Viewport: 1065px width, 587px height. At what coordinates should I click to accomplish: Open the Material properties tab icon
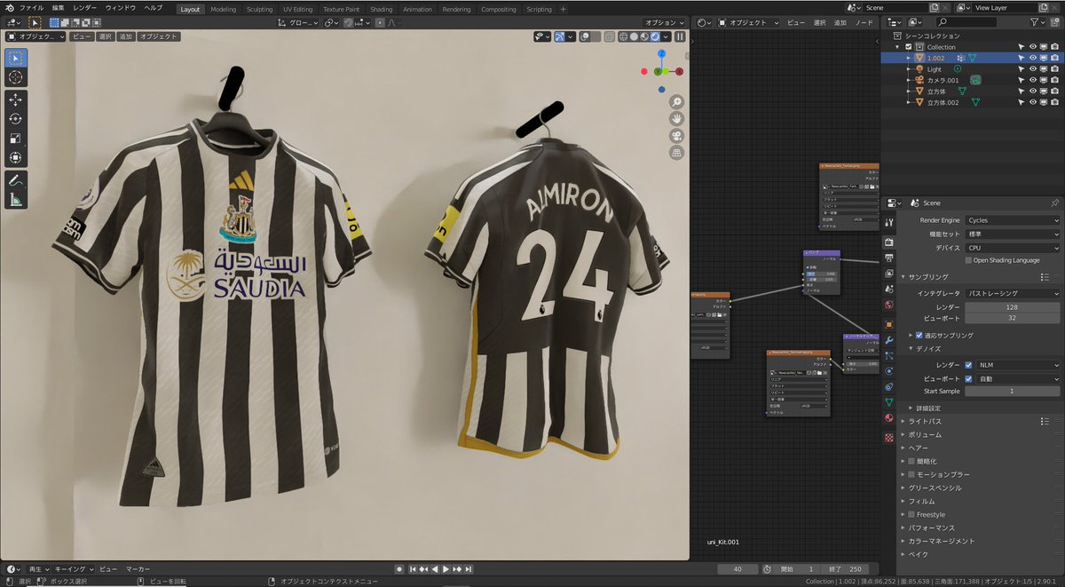click(889, 418)
